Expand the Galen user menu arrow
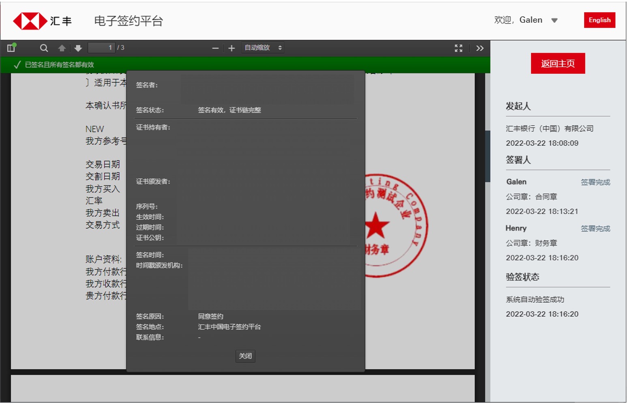 [554, 20]
